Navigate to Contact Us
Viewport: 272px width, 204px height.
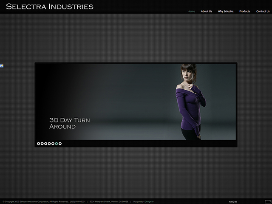coord(263,11)
